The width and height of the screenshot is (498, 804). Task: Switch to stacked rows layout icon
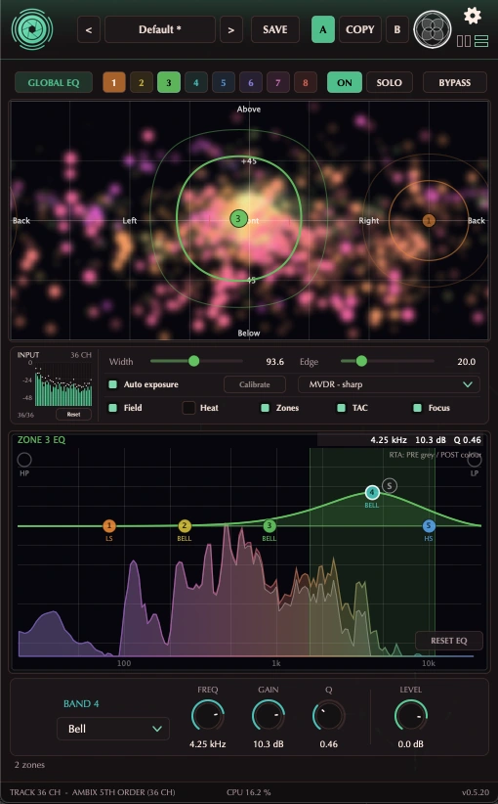(481, 41)
